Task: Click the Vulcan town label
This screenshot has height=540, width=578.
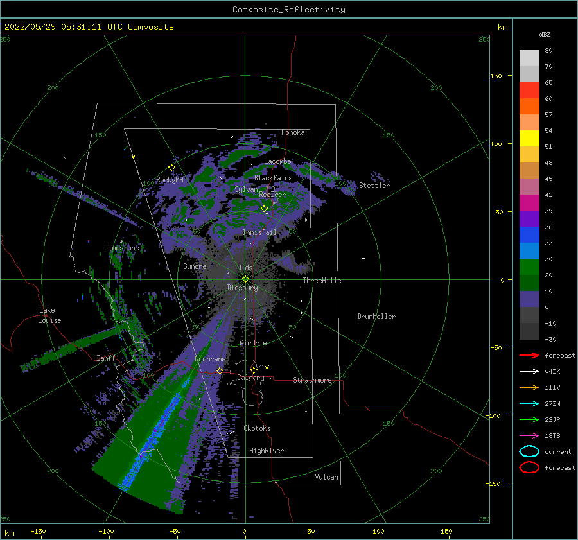Action: point(326,477)
